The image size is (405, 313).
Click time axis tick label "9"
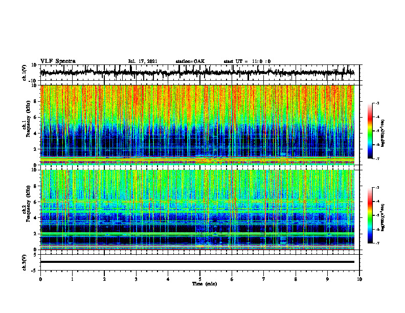327,279
